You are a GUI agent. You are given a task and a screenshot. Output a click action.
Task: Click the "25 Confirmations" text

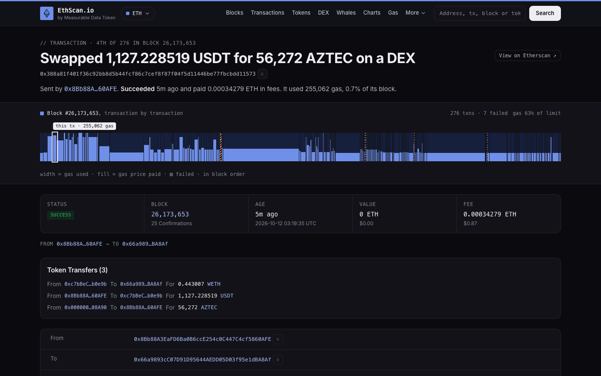[172, 224]
